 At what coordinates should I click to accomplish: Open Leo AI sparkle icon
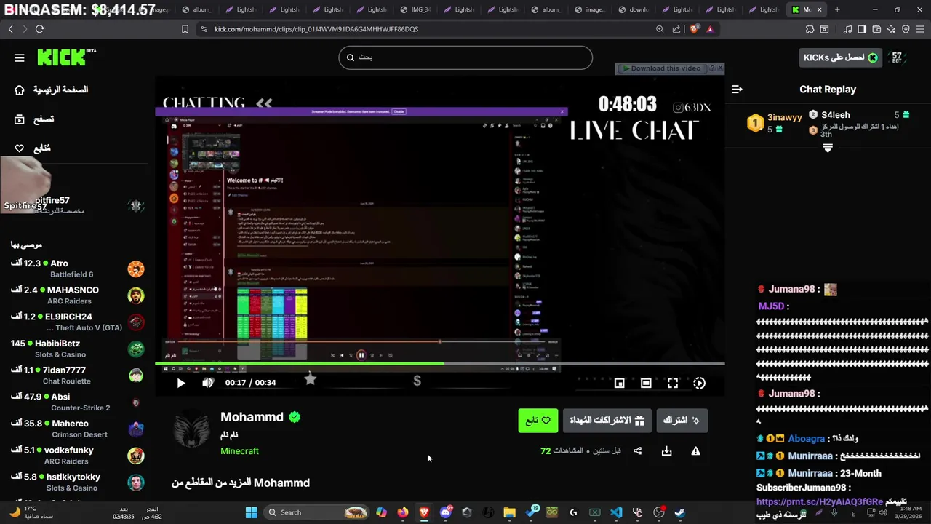click(891, 29)
